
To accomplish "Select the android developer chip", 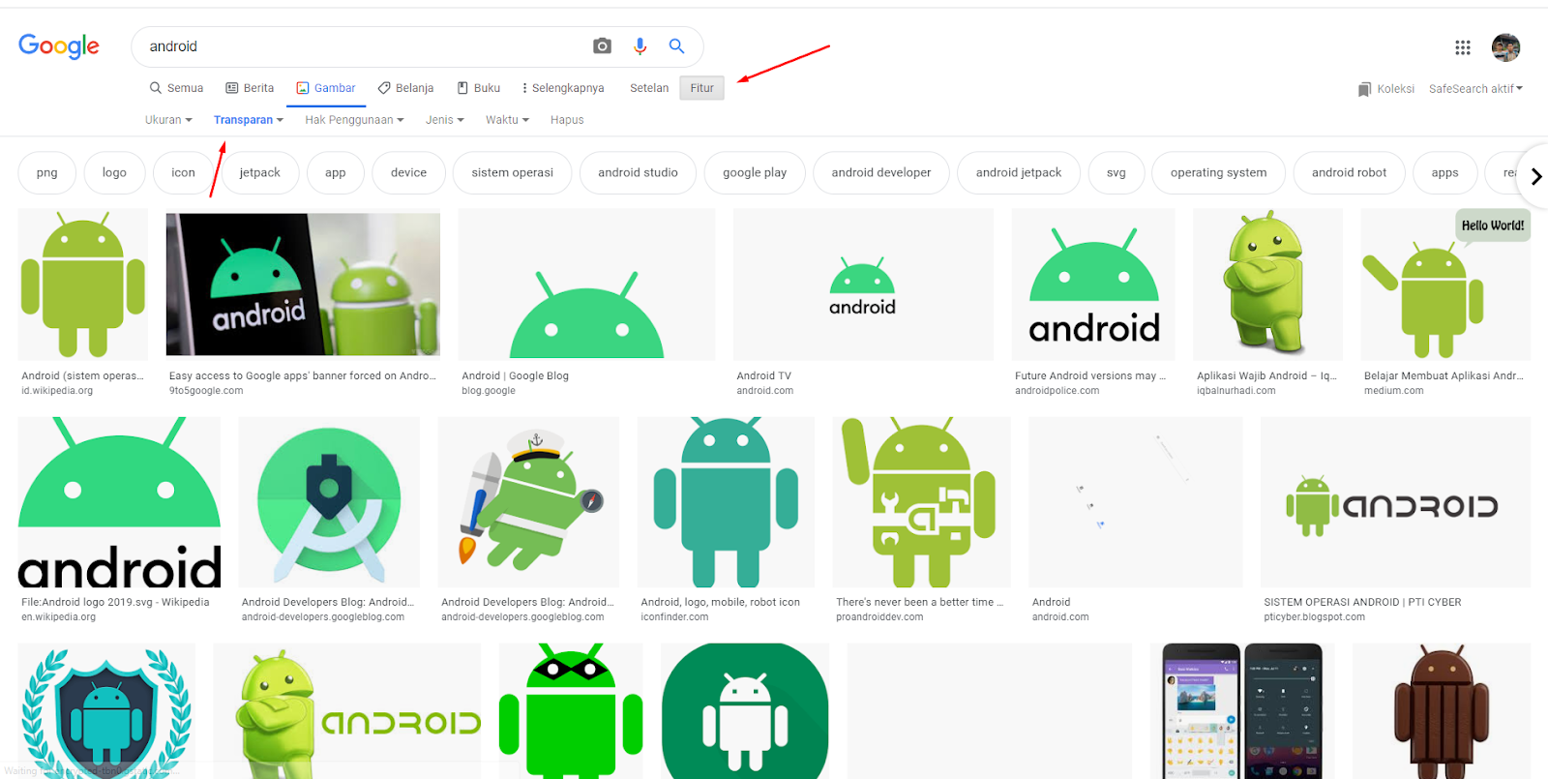I will (880, 173).
